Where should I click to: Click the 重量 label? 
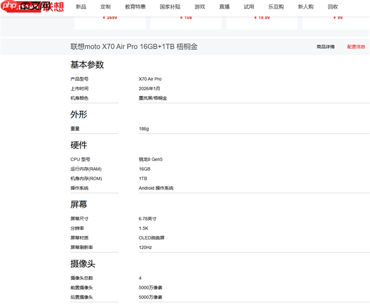tap(75, 129)
